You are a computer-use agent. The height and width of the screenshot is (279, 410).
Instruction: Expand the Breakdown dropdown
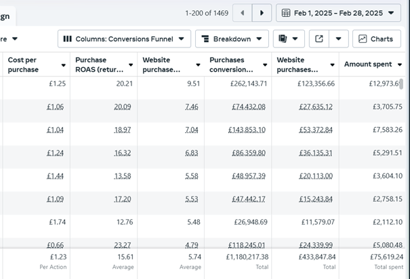232,39
